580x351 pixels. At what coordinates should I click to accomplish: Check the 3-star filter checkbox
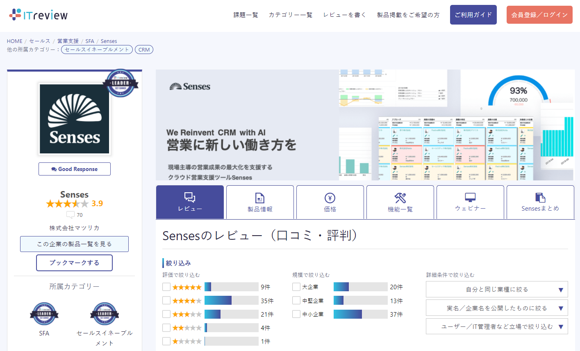coord(166,314)
